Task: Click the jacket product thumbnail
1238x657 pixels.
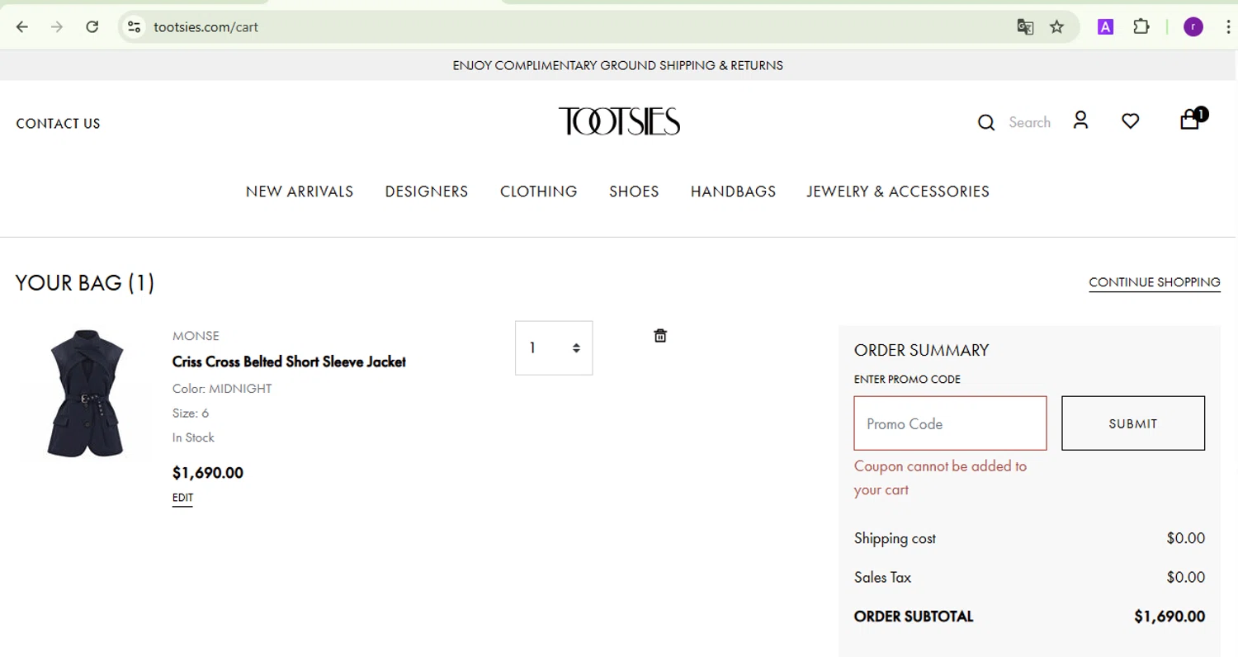Action: [x=86, y=394]
